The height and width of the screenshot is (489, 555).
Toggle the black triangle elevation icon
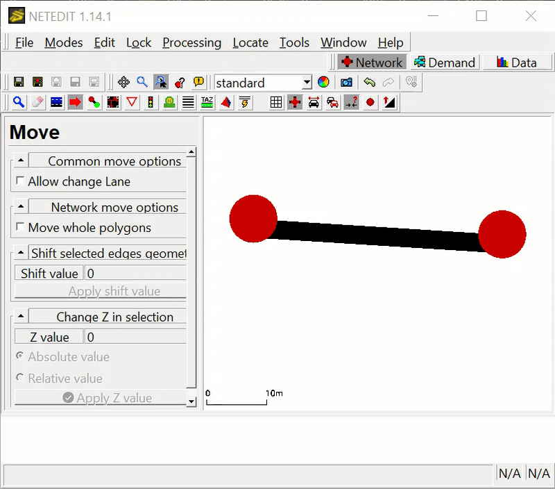coord(389,102)
